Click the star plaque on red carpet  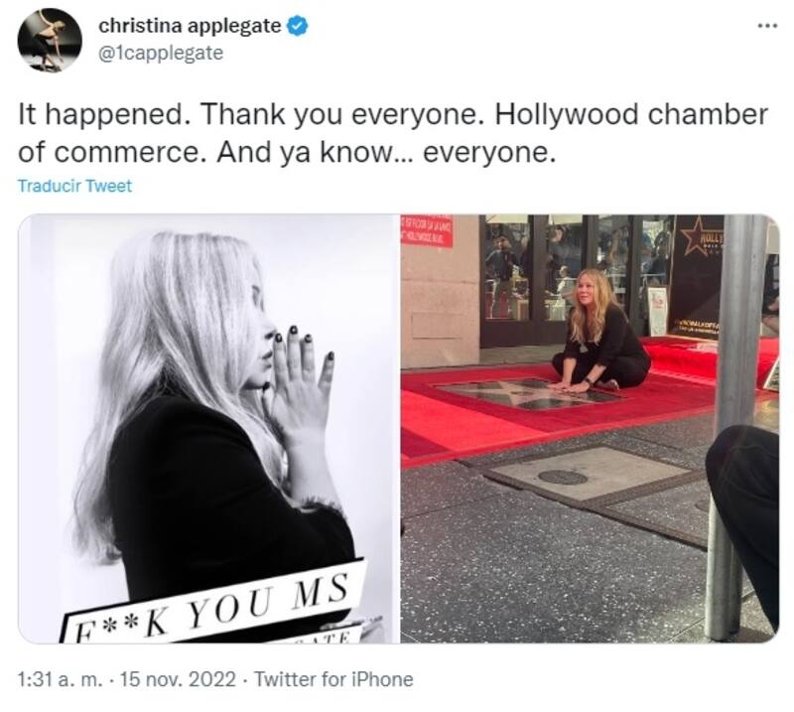coord(529,393)
